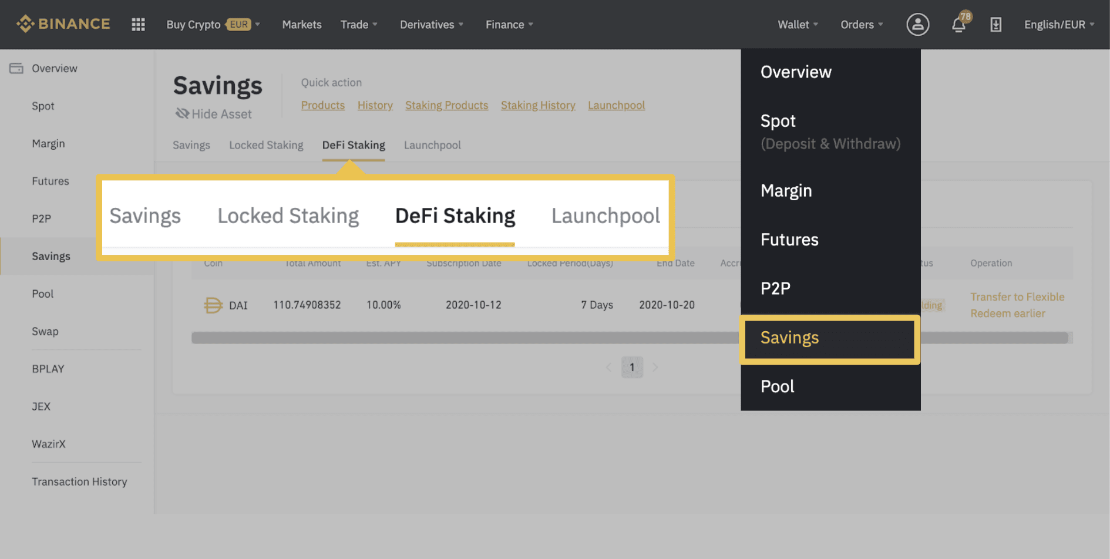Open Futures in left sidebar
The width and height of the screenshot is (1110, 559).
pos(50,181)
